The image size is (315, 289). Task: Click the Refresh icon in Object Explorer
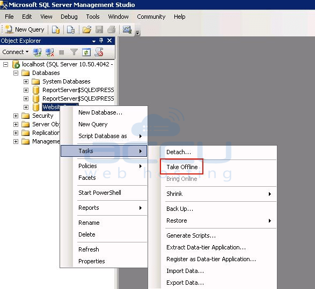(86, 52)
